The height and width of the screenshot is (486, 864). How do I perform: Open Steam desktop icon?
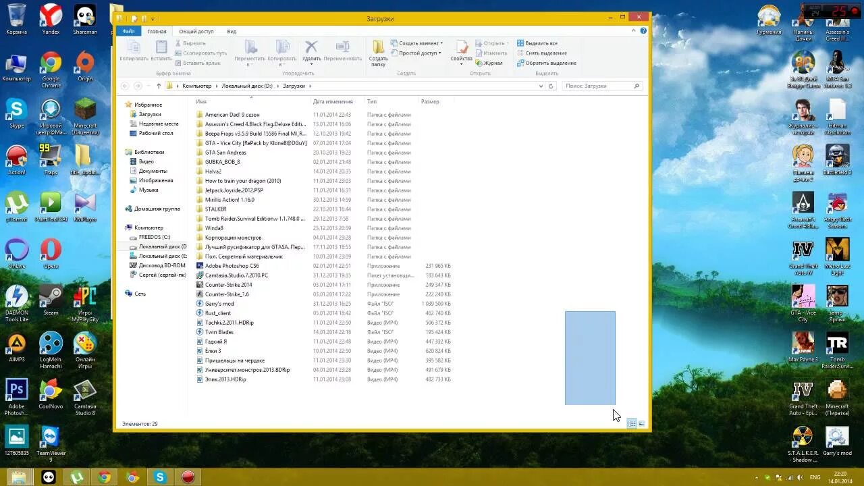pyautogui.click(x=51, y=300)
